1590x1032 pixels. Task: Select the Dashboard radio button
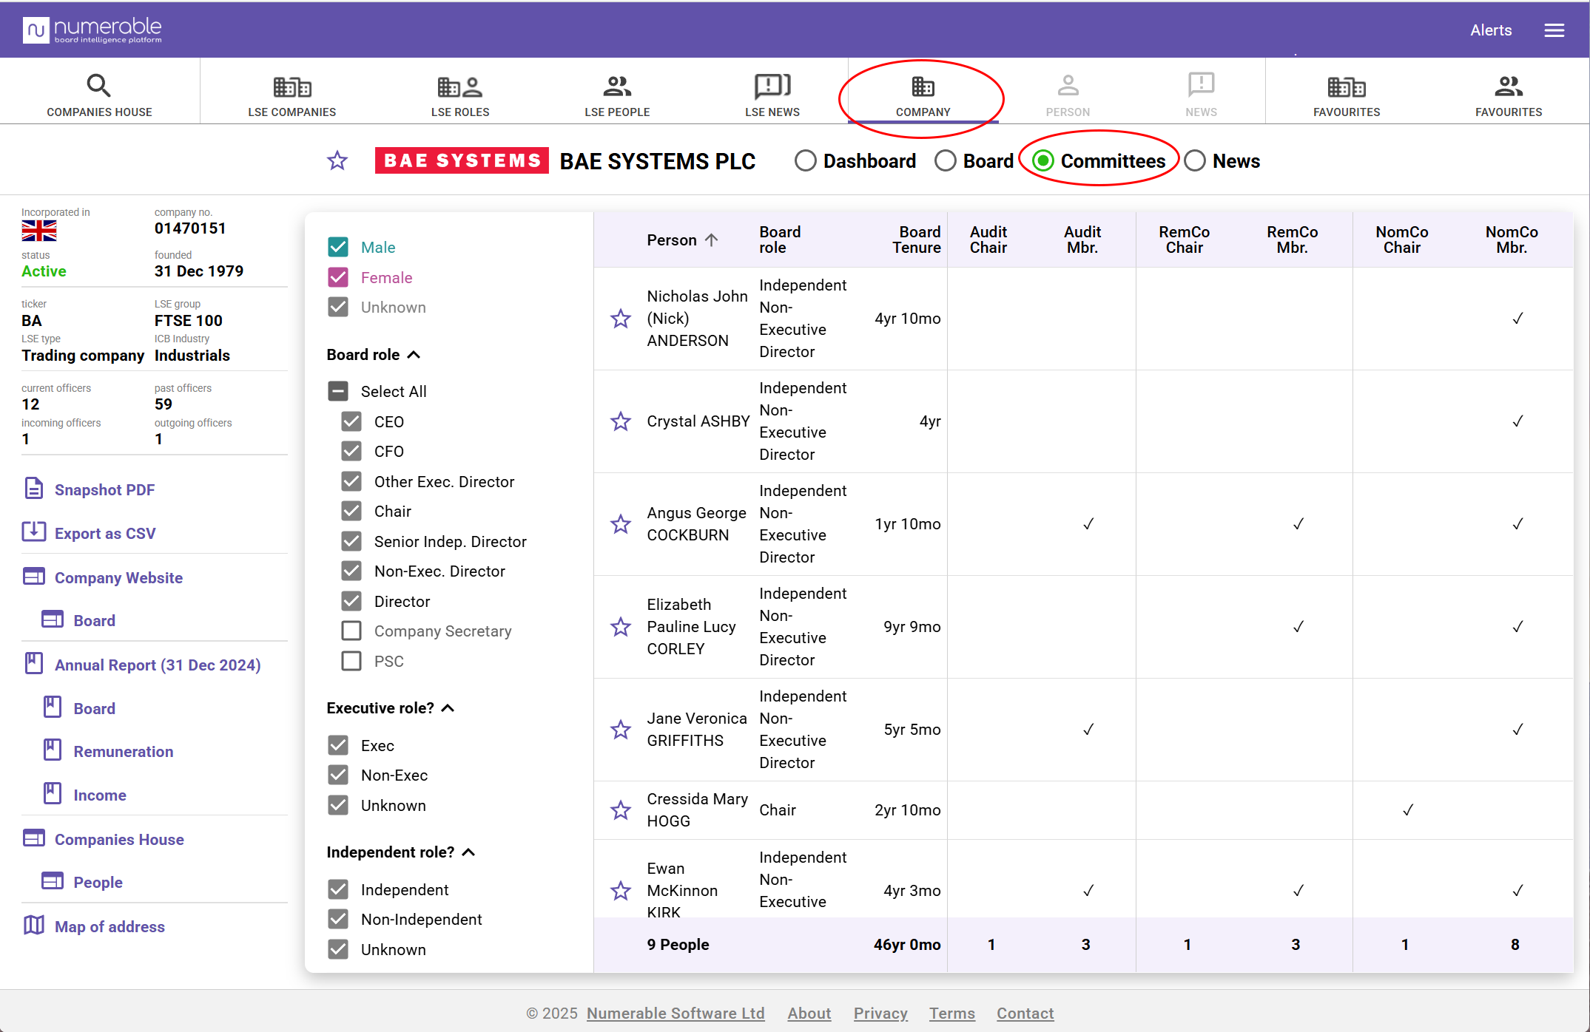click(805, 160)
